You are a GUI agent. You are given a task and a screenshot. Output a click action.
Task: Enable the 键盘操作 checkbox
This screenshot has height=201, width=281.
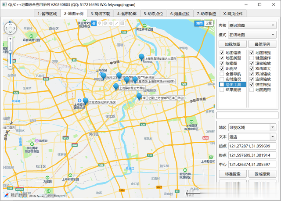252,58
